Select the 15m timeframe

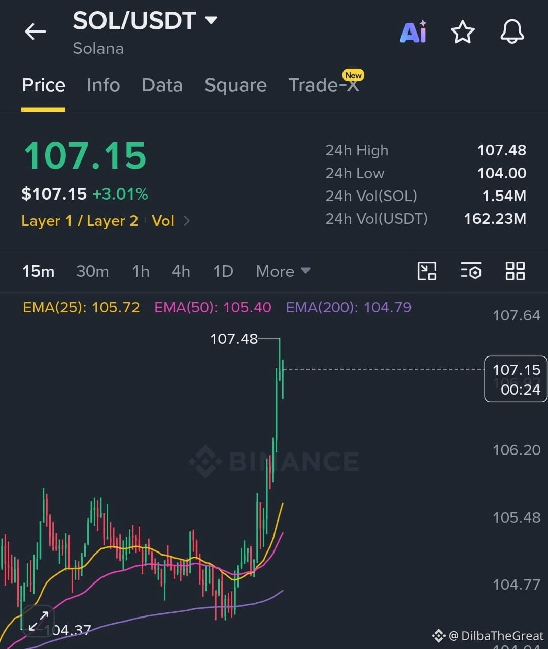click(x=38, y=271)
